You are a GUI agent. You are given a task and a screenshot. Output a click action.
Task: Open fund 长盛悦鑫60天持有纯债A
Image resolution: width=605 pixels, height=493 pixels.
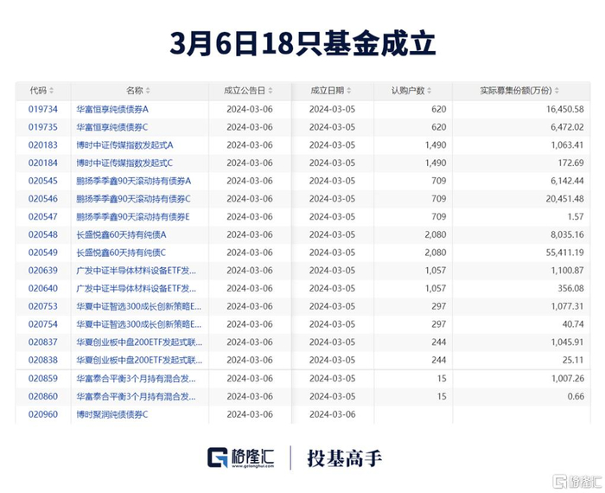[121, 234]
